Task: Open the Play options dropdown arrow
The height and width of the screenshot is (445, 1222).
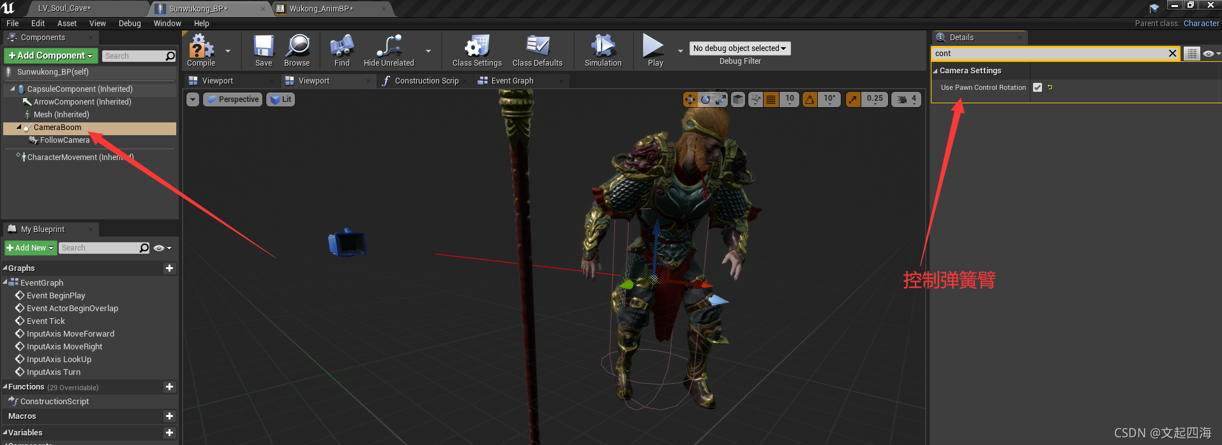Action: pos(680,51)
